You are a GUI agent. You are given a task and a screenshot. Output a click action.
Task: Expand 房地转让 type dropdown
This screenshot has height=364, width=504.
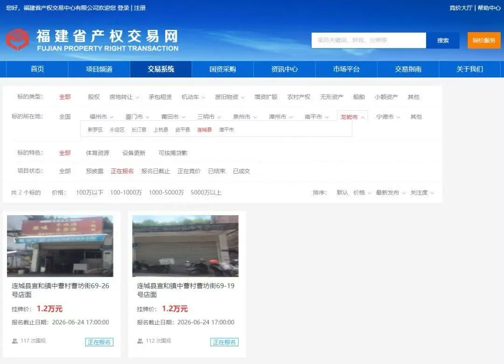point(124,97)
